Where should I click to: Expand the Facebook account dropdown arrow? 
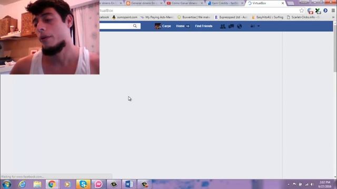tap(259, 26)
